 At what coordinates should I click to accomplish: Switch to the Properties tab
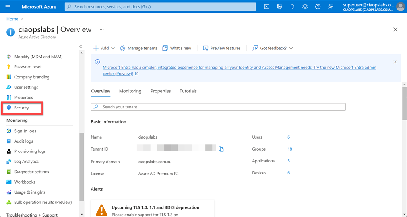pos(161,91)
